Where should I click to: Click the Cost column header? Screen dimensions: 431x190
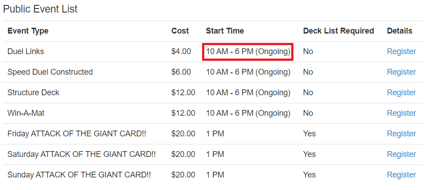click(180, 31)
